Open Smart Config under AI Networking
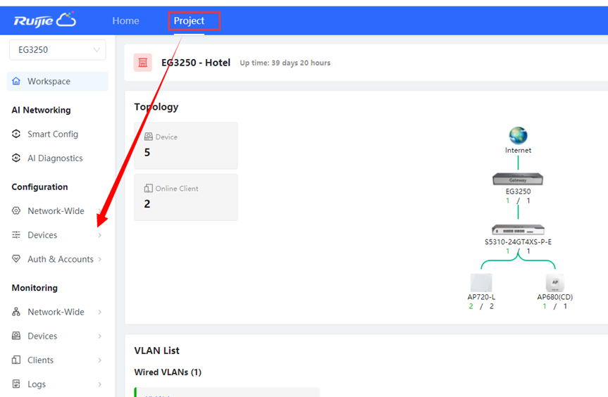This screenshot has width=608, height=397. tap(53, 134)
